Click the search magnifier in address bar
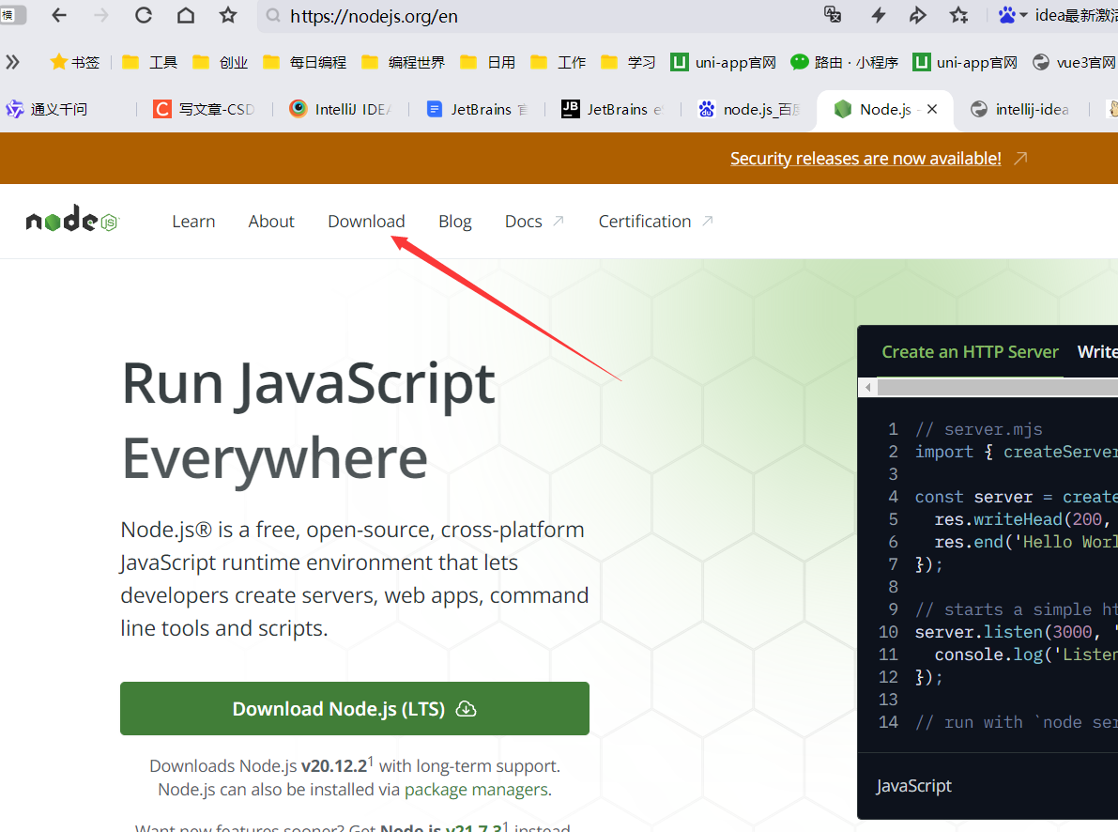1118x832 pixels. coord(273,16)
